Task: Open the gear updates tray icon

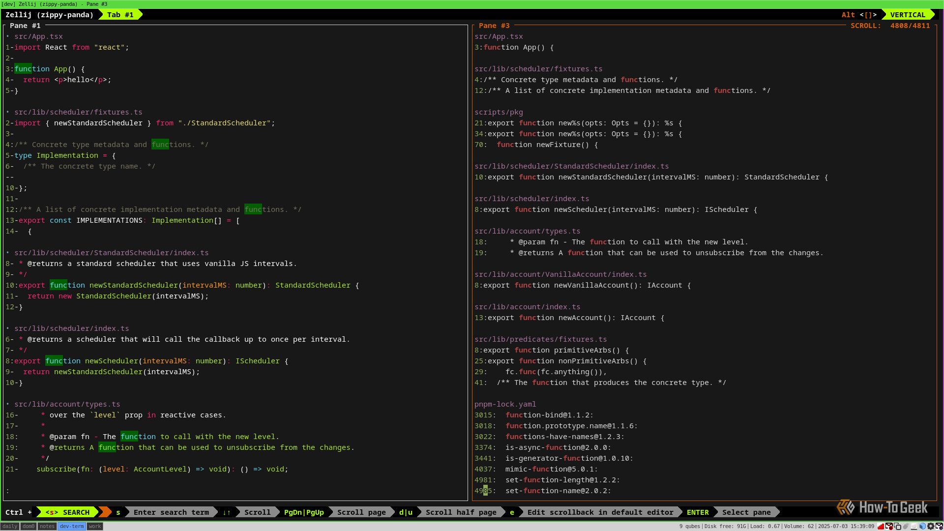Action: point(931,526)
